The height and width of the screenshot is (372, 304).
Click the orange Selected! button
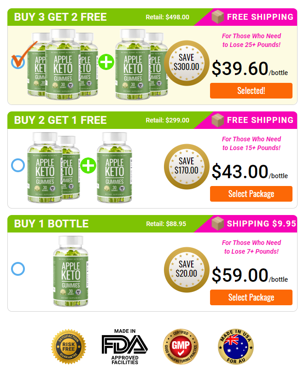251,91
